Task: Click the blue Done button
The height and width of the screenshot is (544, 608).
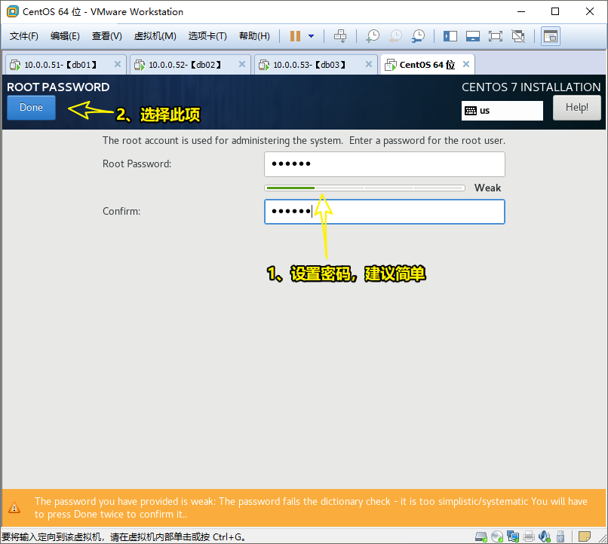Action: coord(31,108)
